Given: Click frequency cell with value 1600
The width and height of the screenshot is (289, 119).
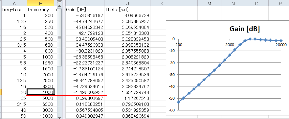Looking at the screenshot, I should coord(40,69).
